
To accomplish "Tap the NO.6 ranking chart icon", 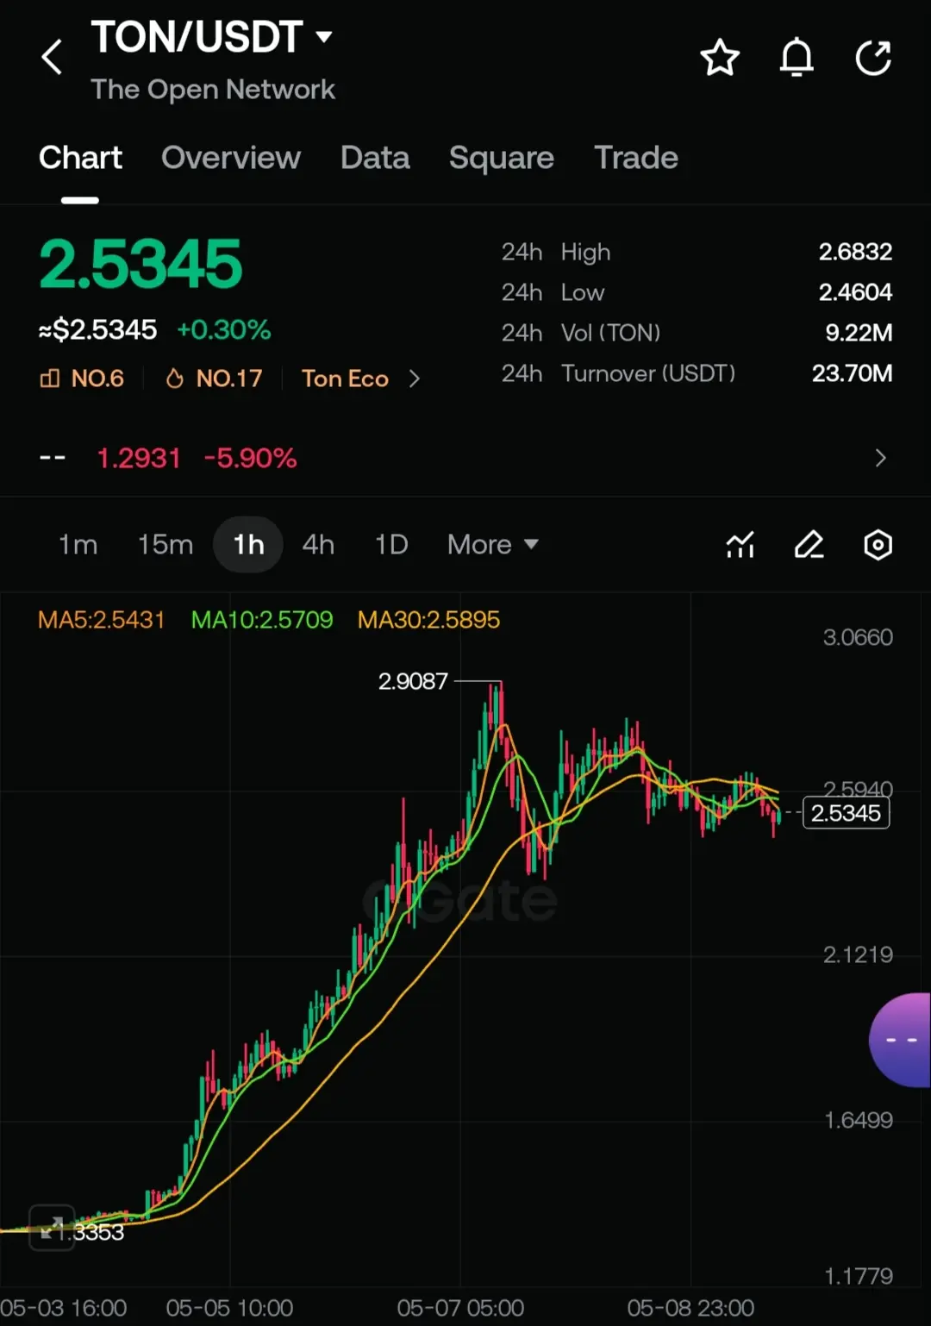I will 50,378.
